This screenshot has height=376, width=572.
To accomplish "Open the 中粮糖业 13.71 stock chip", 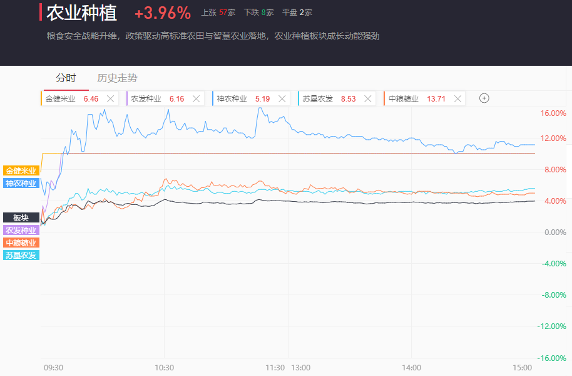I will click(x=417, y=98).
